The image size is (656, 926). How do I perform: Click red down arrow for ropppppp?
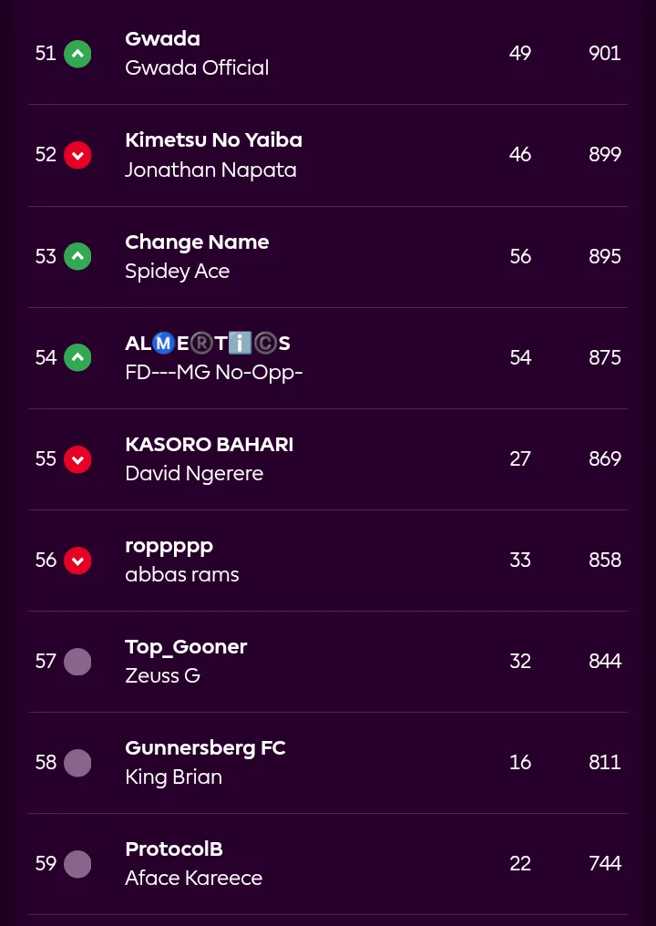click(77, 561)
